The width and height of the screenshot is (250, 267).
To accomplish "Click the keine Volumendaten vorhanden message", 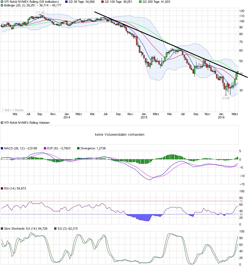I will 120,134.
